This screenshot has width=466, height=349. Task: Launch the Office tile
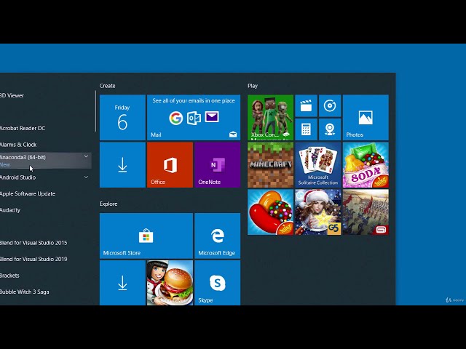pos(170,165)
